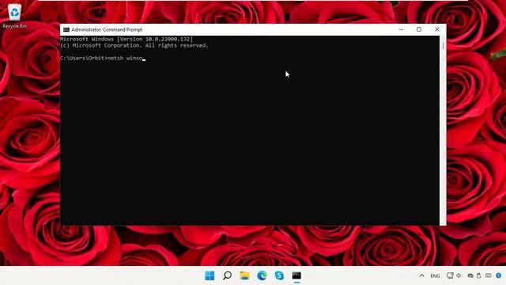Click the blue notification badge in the tray
The width and height of the screenshot is (506, 285).
point(499,275)
